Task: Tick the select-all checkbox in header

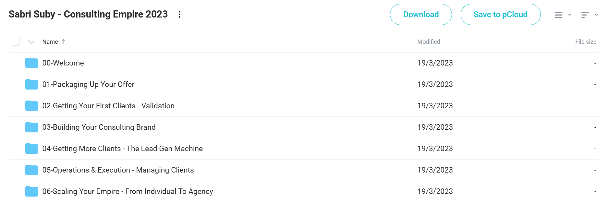Action: (16, 42)
